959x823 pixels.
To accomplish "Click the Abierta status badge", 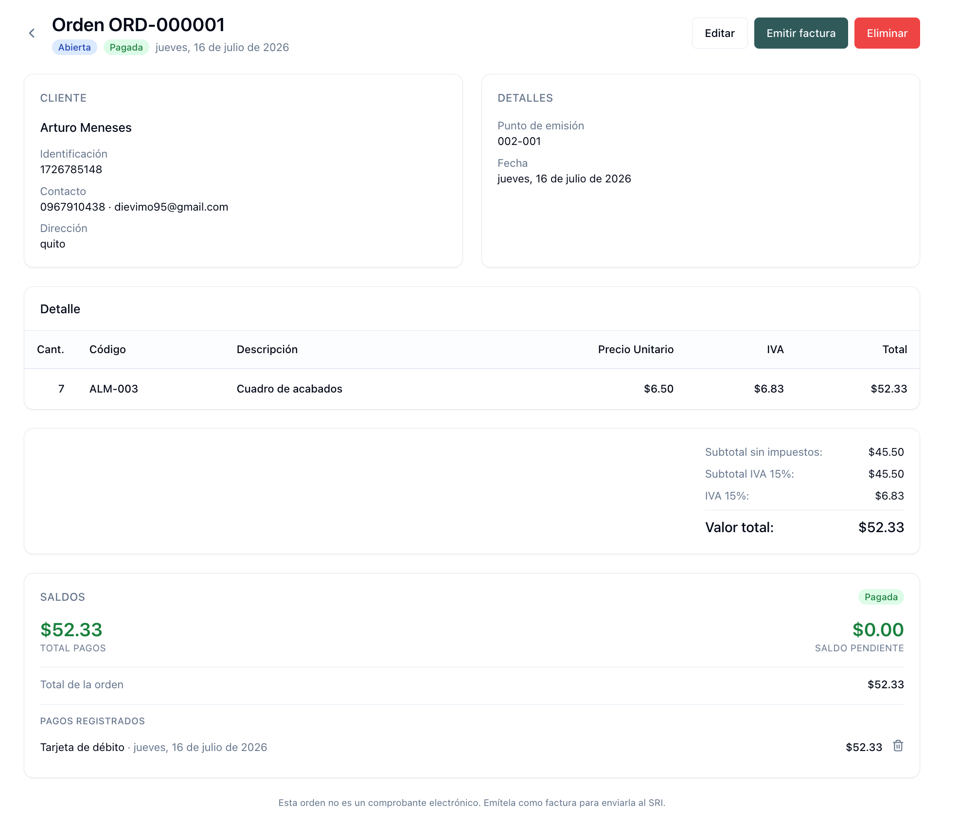I will (x=74, y=47).
